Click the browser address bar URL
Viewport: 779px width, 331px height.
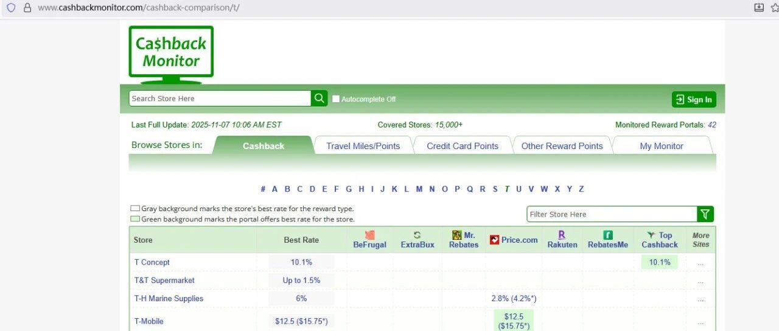(139, 8)
